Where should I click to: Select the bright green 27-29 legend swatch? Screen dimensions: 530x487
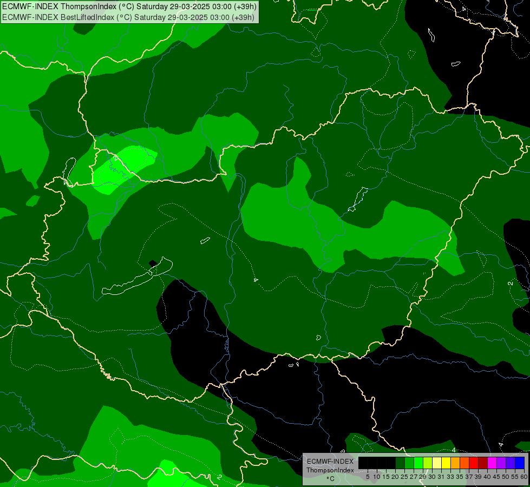pyautogui.click(x=418, y=463)
